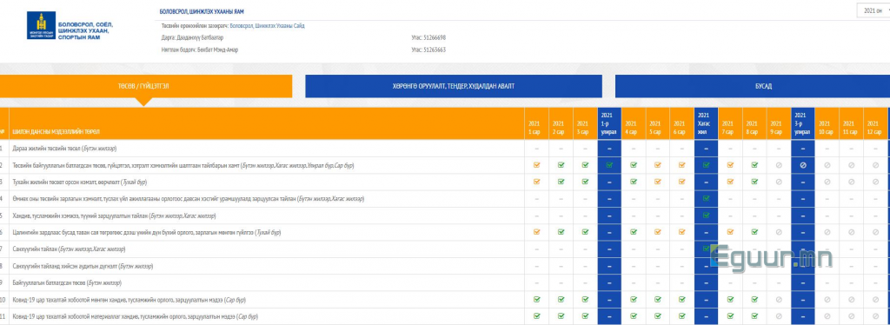
Task: Select the Санхүүгийн тайланд хийсэн аудитын дүгнэлт row
Action: click(83, 266)
